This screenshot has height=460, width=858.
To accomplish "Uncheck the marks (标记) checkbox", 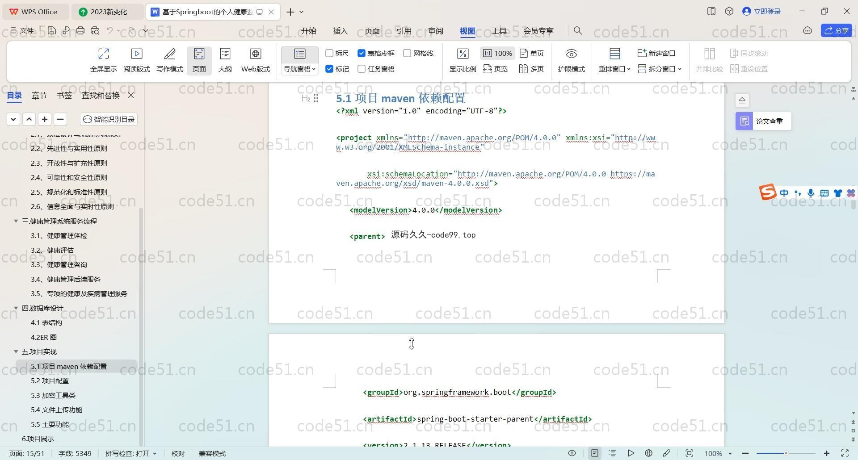I will (x=329, y=69).
